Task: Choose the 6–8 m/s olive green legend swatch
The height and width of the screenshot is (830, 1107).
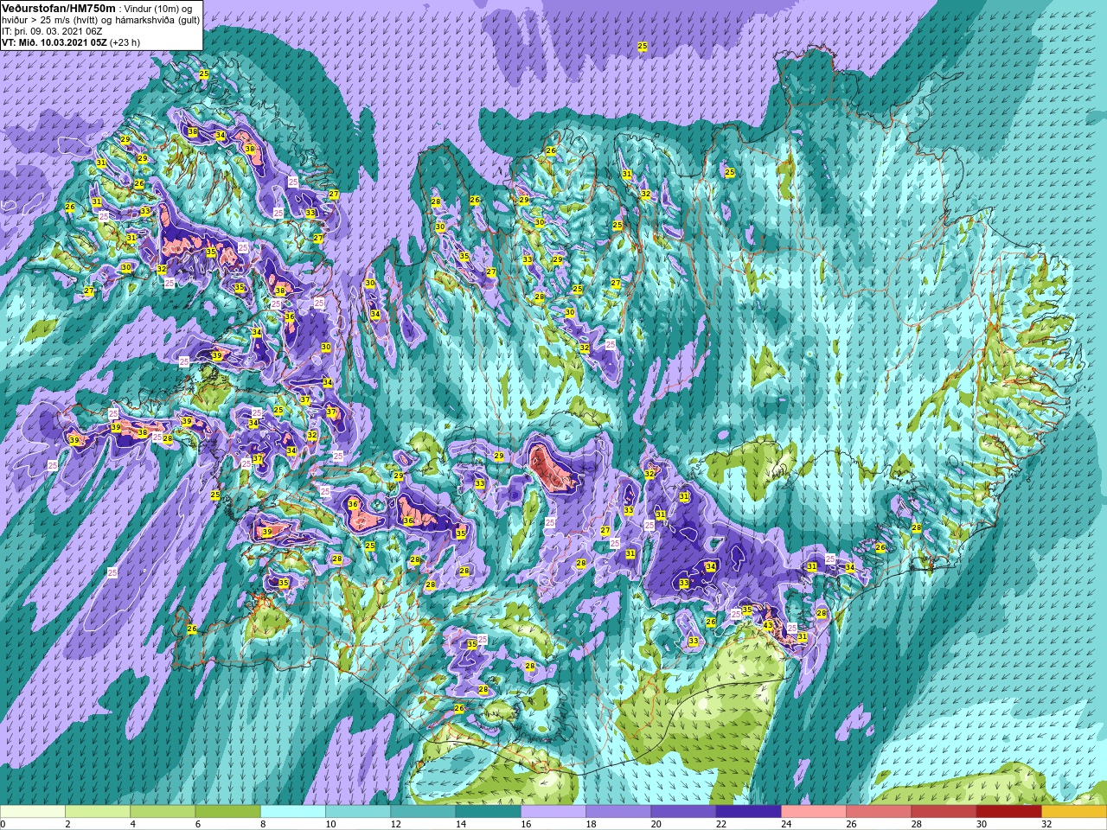Action: coord(228,812)
